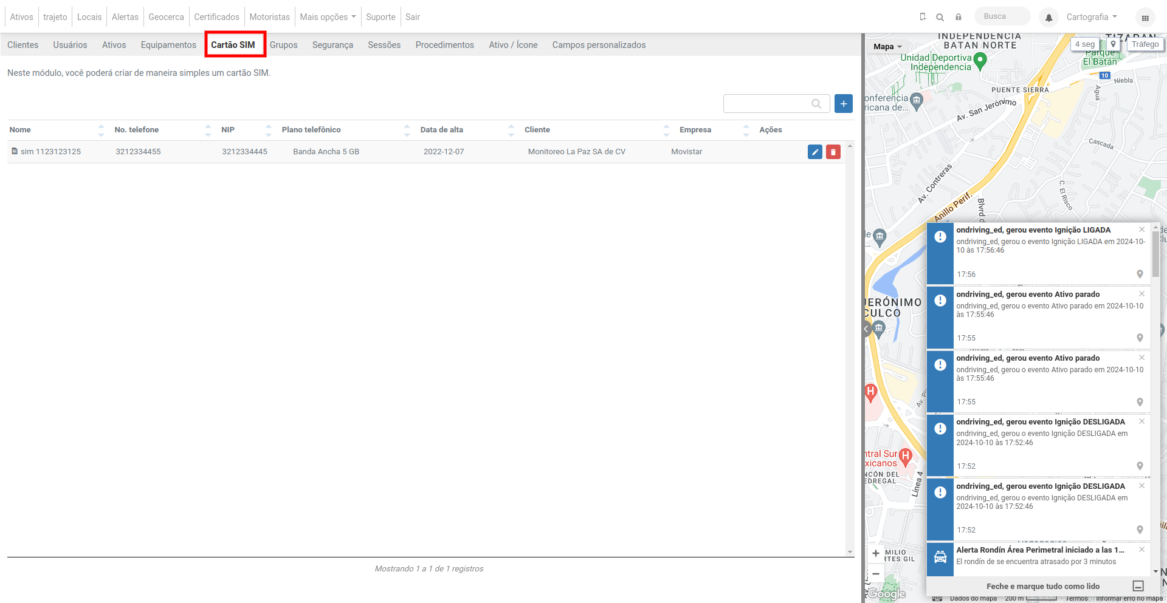The height and width of the screenshot is (603, 1167).
Task: Click the padlock icon in top bar
Action: point(959,17)
